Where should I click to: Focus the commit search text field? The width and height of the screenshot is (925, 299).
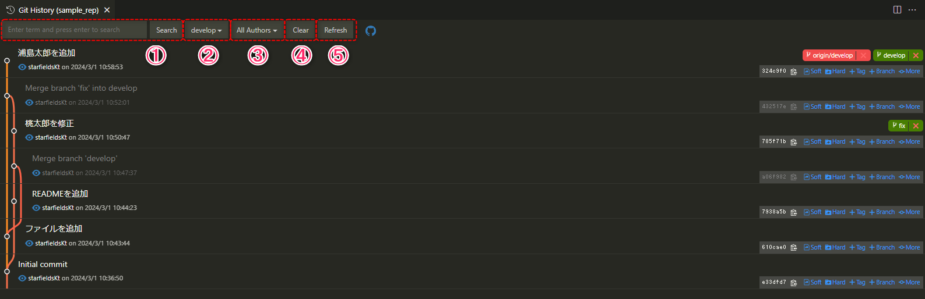(75, 30)
